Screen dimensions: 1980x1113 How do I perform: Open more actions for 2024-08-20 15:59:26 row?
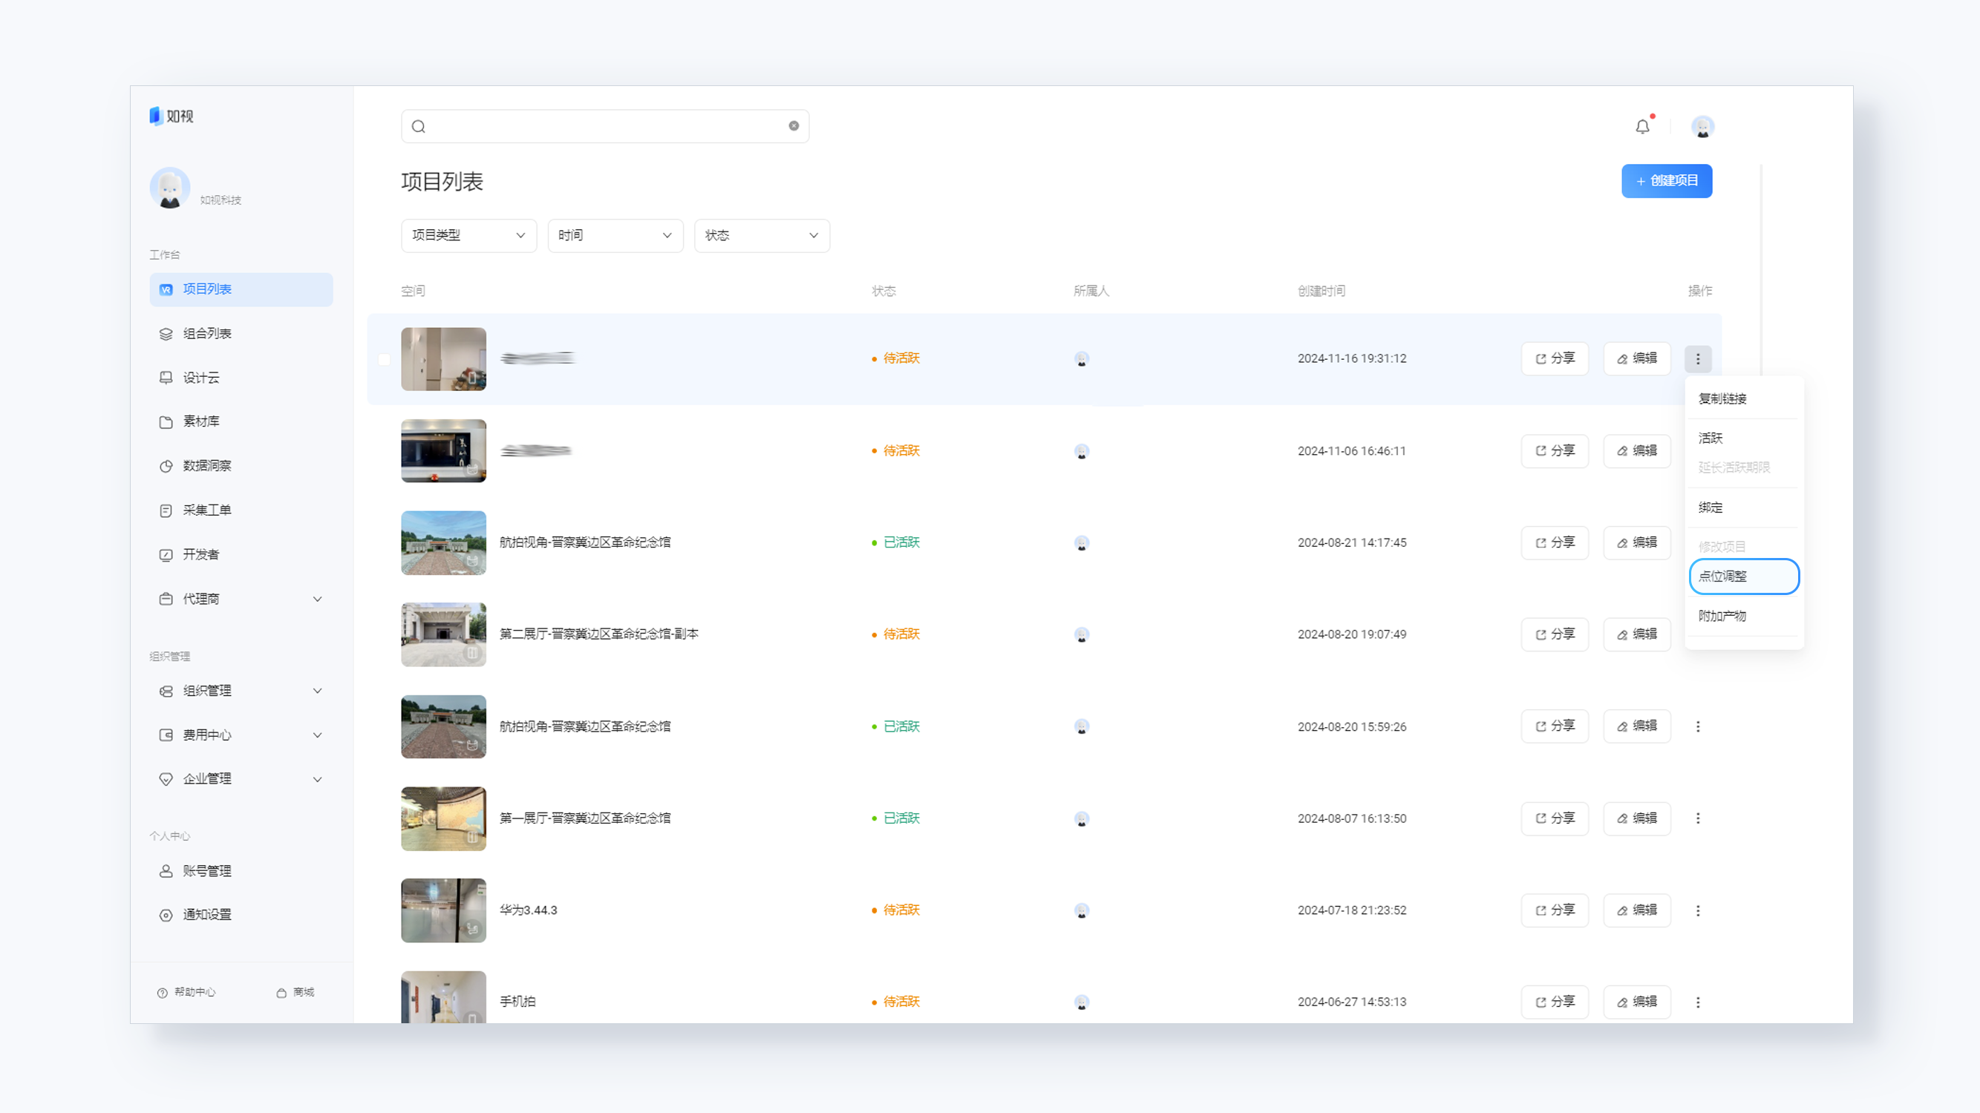point(1698,726)
